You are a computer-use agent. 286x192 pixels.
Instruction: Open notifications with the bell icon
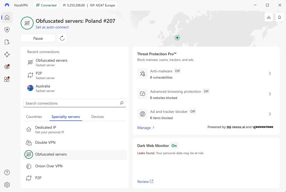click(x=279, y=17)
